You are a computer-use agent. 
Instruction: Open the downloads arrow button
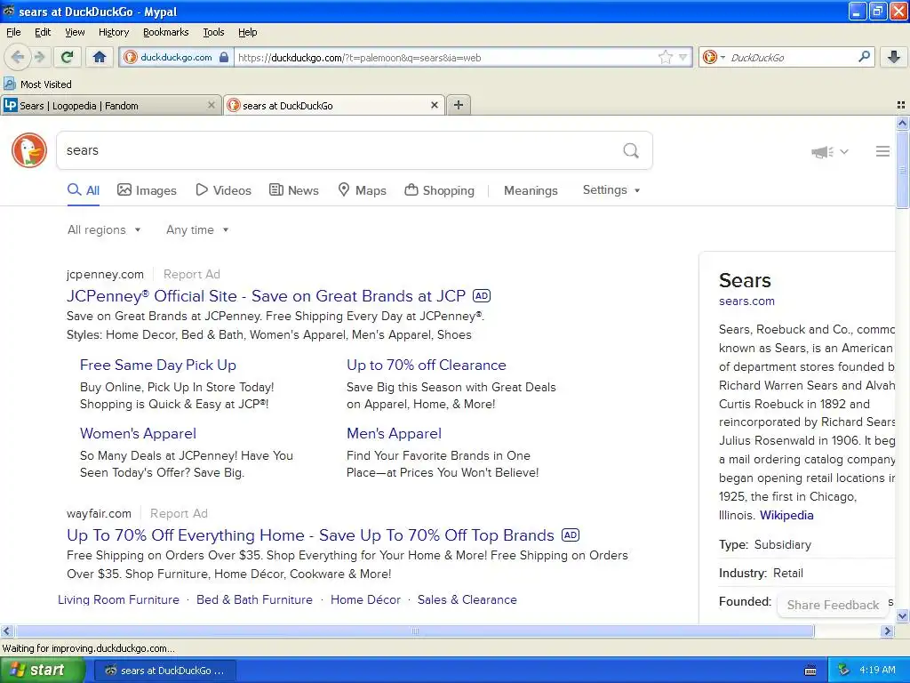(894, 57)
